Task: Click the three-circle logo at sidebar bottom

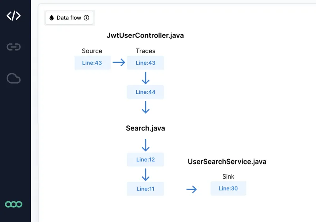Action: tap(13, 204)
